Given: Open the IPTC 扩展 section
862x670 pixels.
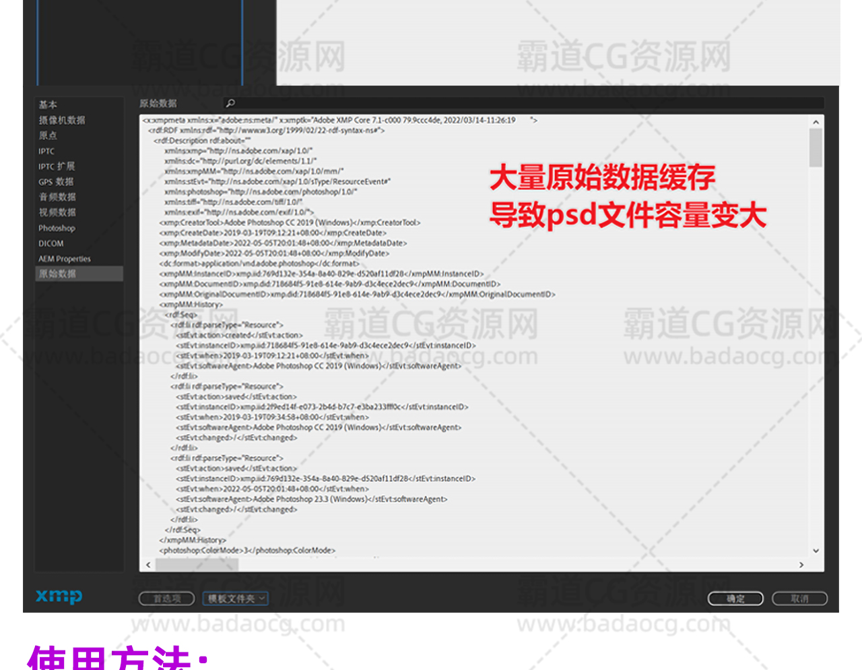Looking at the screenshot, I should (57, 166).
